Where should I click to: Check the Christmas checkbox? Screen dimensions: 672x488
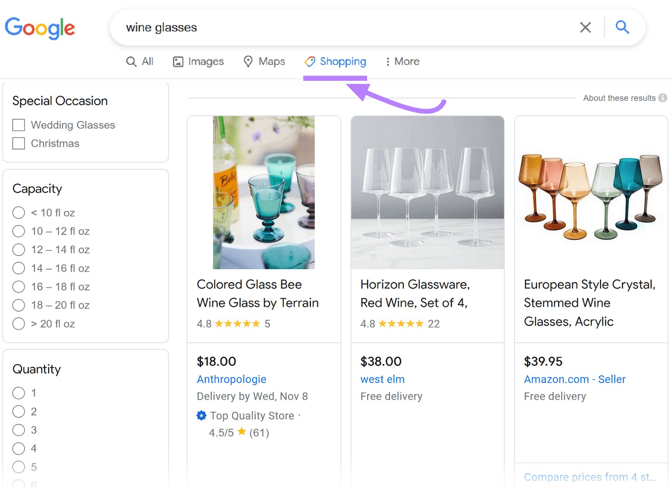click(18, 143)
